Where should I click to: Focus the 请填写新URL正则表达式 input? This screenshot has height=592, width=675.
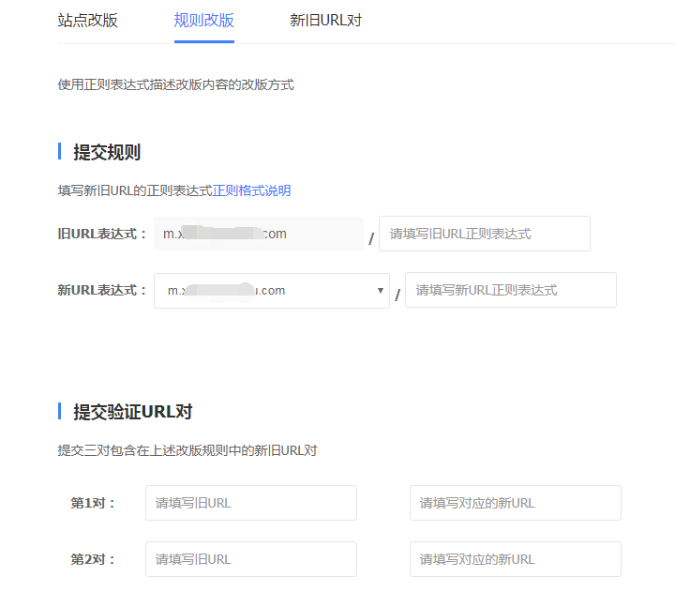(x=510, y=291)
